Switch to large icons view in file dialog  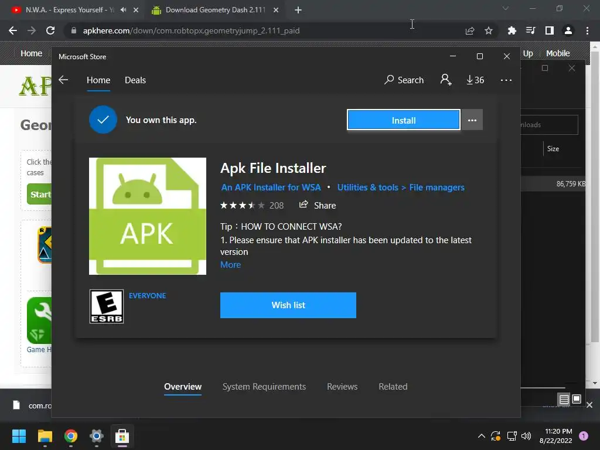click(577, 400)
